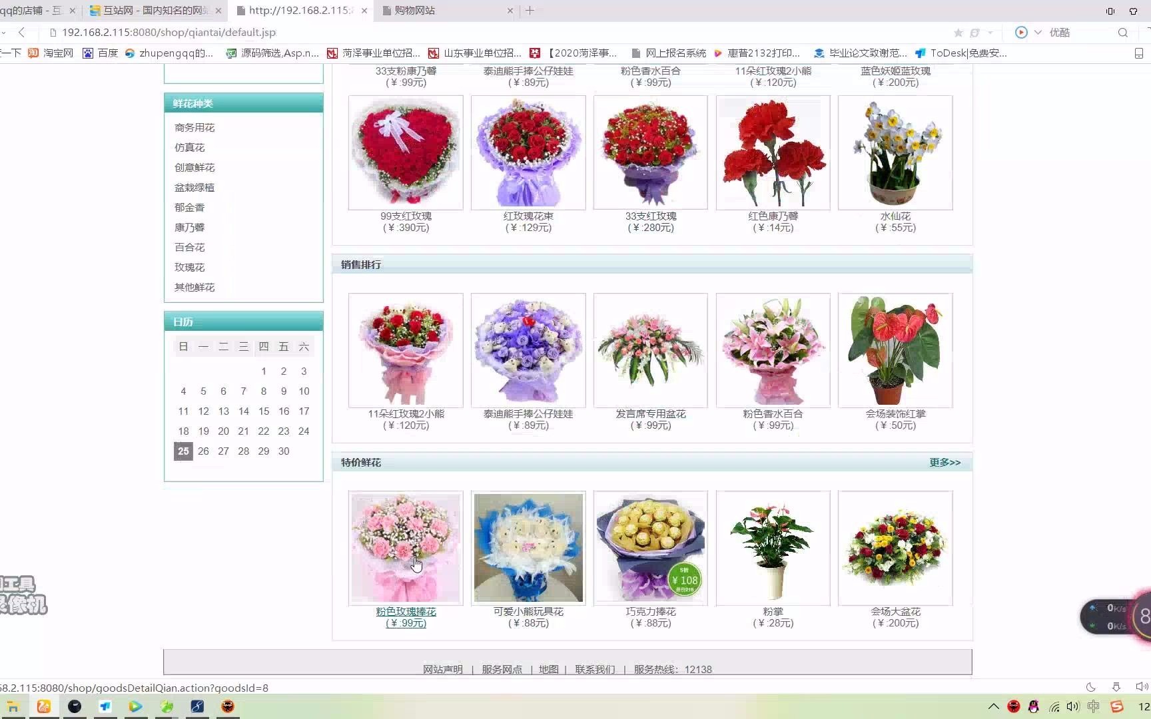Open 粉色香水百合 sales ranking image
Viewport: 1151px width, 719px height.
[x=773, y=350]
